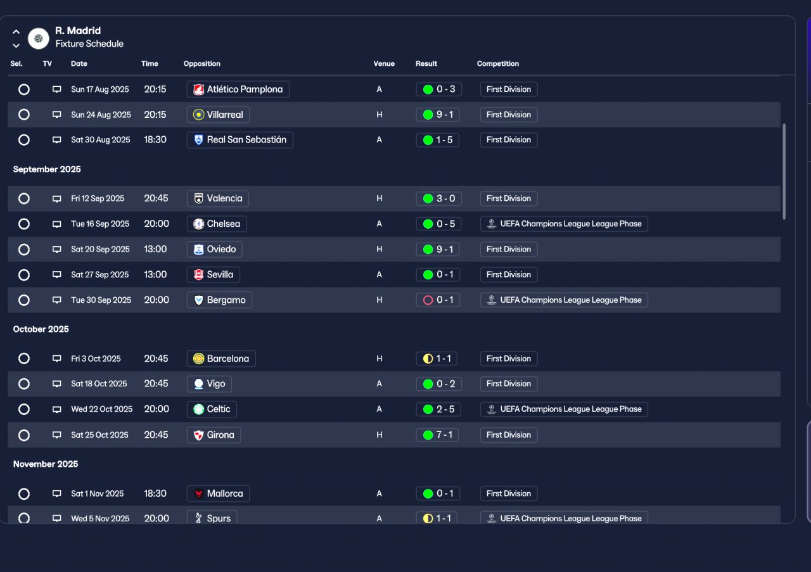The image size is (811, 572).
Task: Click the Barcelona club crest icon
Action: tap(198, 359)
